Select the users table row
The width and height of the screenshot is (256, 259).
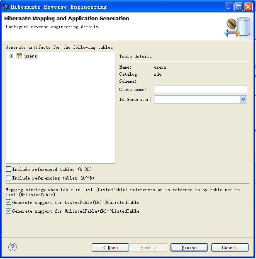tap(31, 56)
